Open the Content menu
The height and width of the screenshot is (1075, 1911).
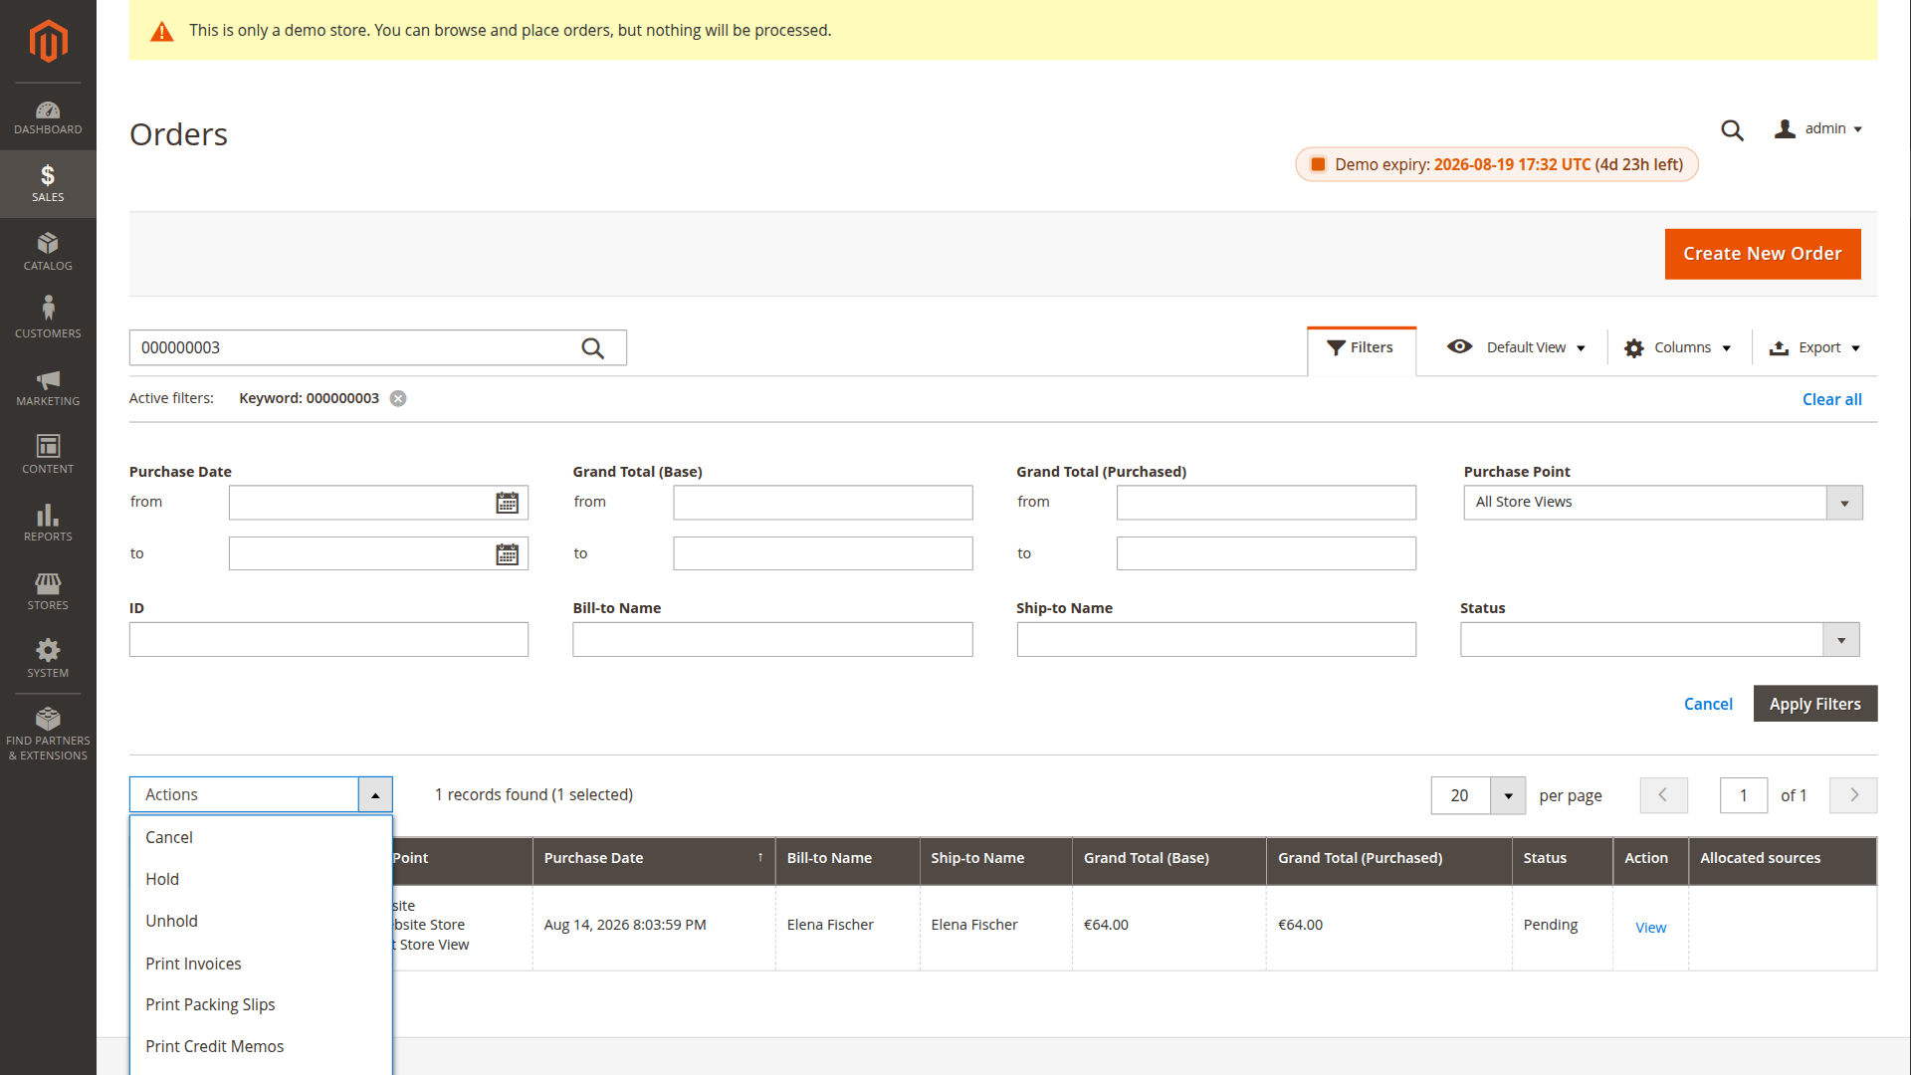point(48,455)
